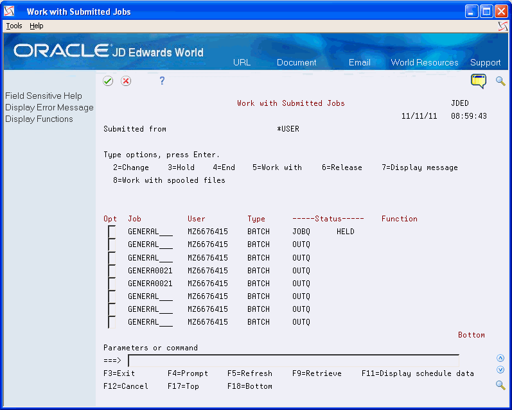Open World Resources link

coord(425,62)
